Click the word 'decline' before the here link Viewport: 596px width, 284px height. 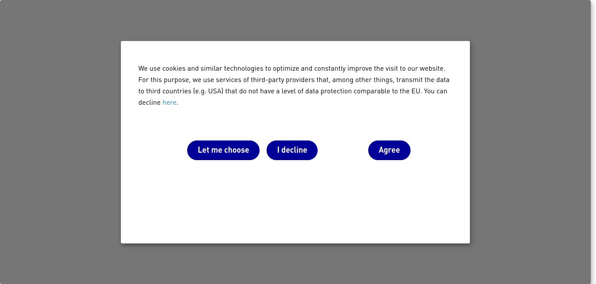click(x=150, y=103)
